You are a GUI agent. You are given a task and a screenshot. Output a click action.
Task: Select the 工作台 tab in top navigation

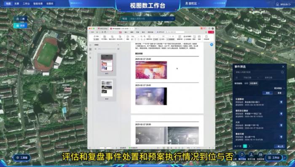click(x=26, y=3)
